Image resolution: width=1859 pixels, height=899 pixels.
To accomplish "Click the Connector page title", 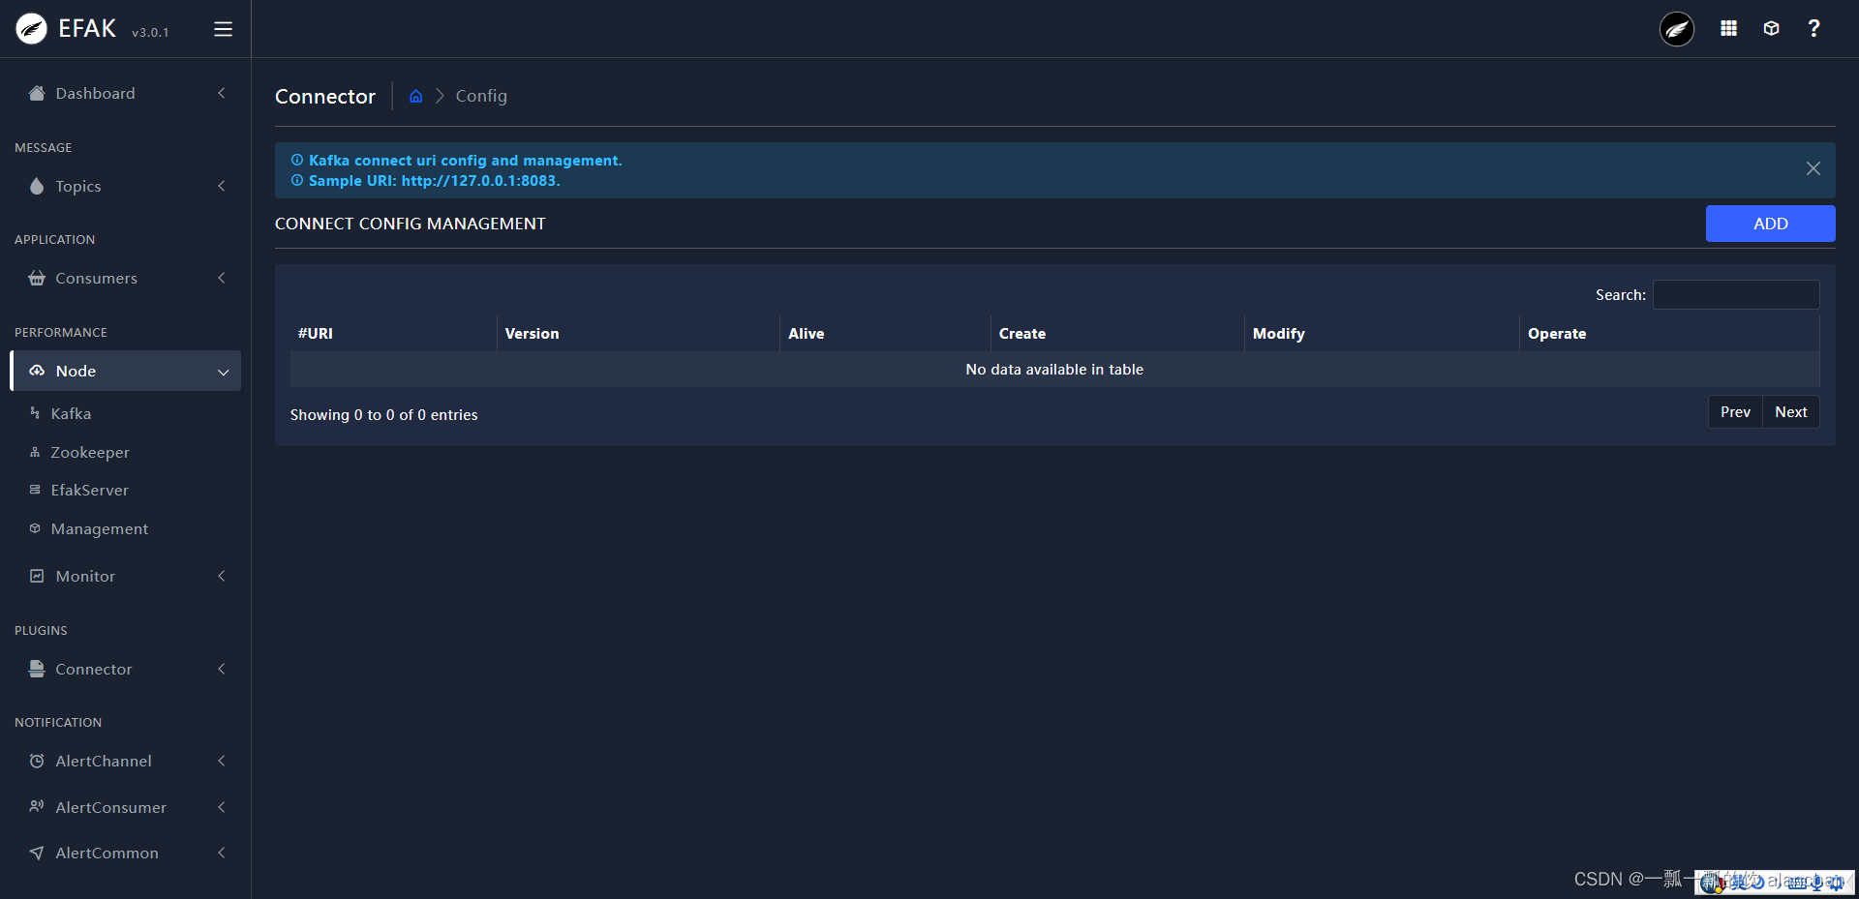I will click(x=324, y=97).
